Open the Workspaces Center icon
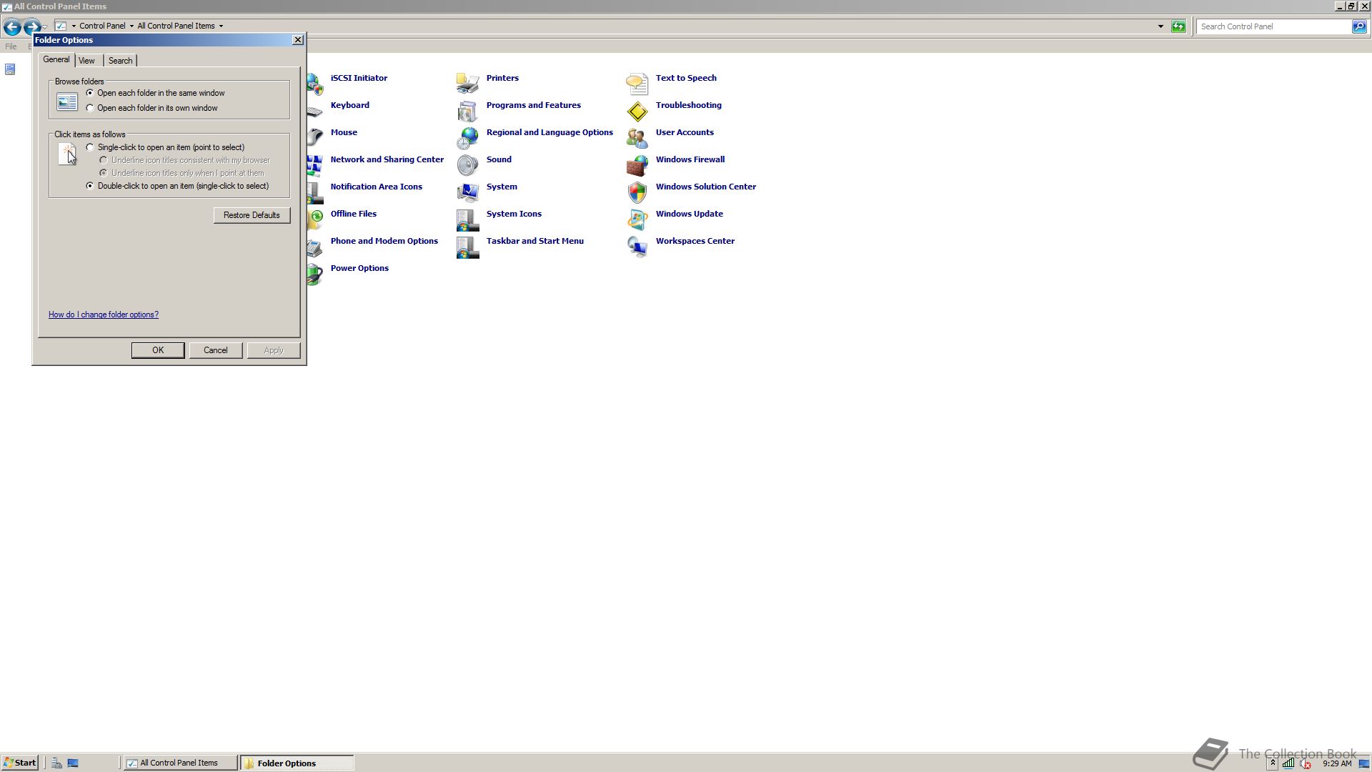The image size is (1372, 772). (637, 247)
